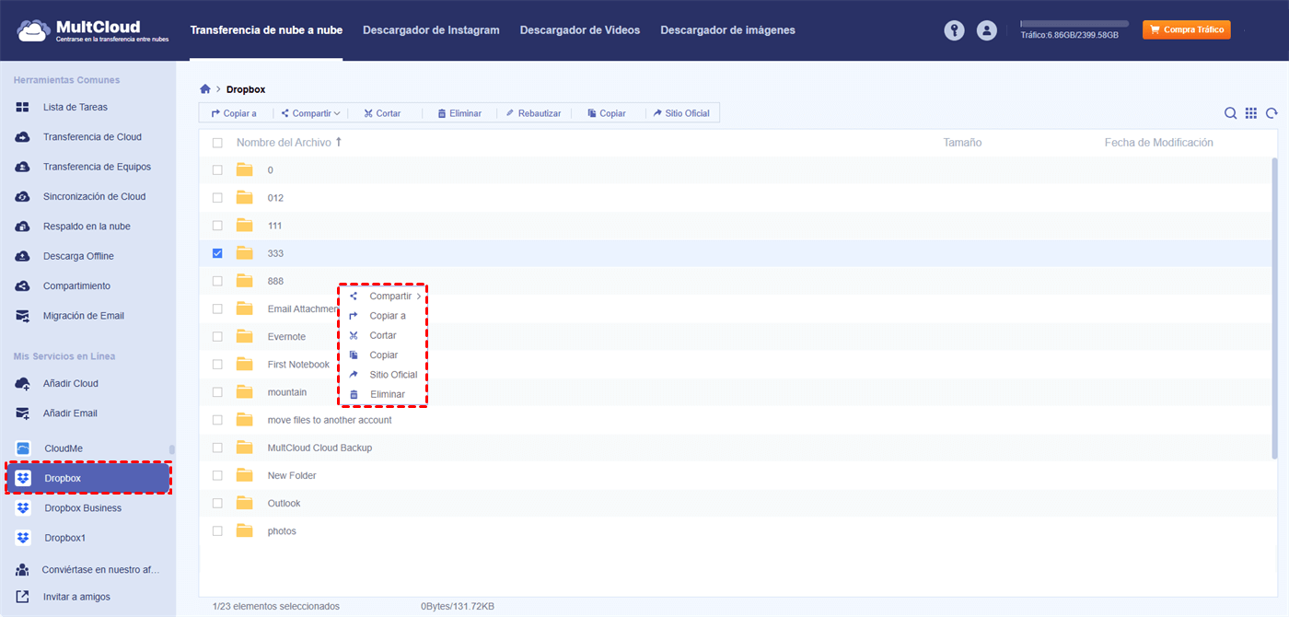Open Transferencia de nube a nube tab

266,30
